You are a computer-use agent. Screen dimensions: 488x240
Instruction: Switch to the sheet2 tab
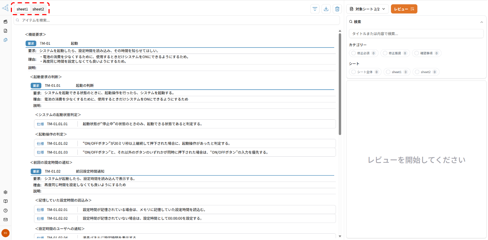click(39, 9)
